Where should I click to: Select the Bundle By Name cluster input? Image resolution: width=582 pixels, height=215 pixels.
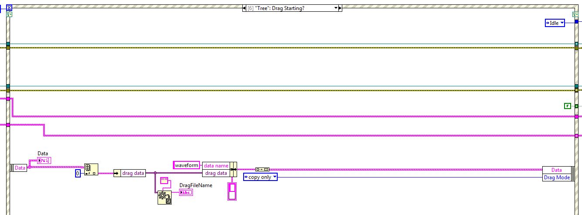(233, 169)
